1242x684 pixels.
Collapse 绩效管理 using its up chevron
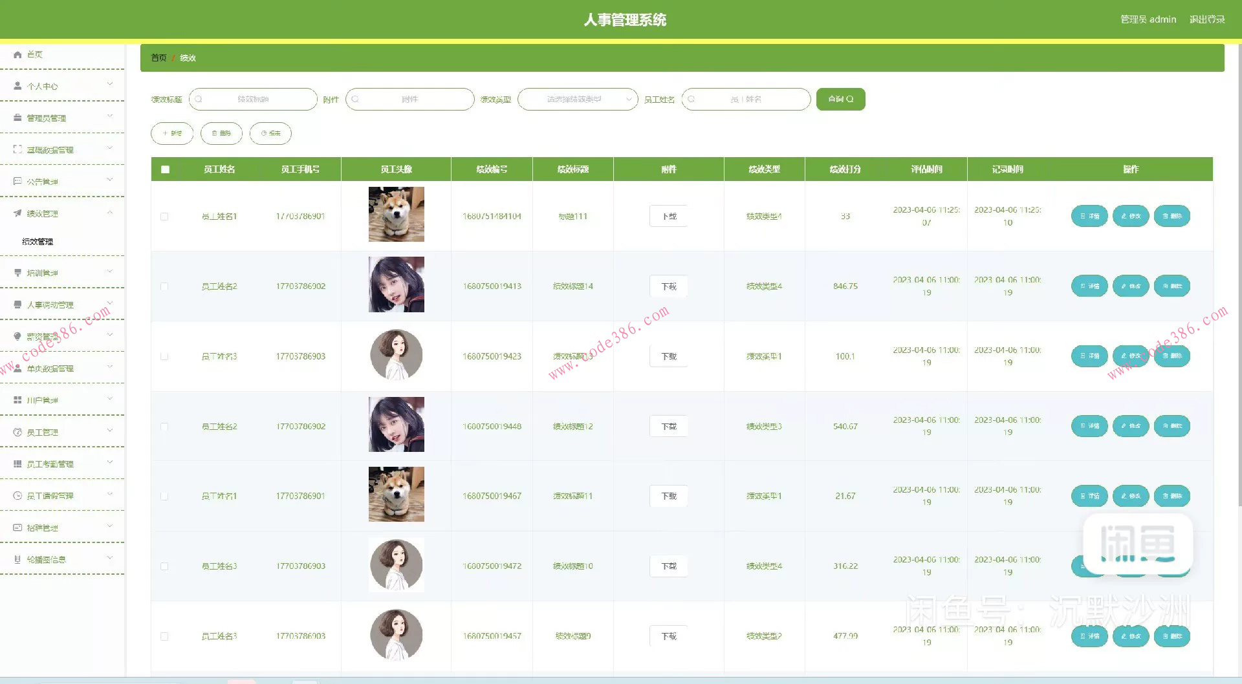[110, 212]
